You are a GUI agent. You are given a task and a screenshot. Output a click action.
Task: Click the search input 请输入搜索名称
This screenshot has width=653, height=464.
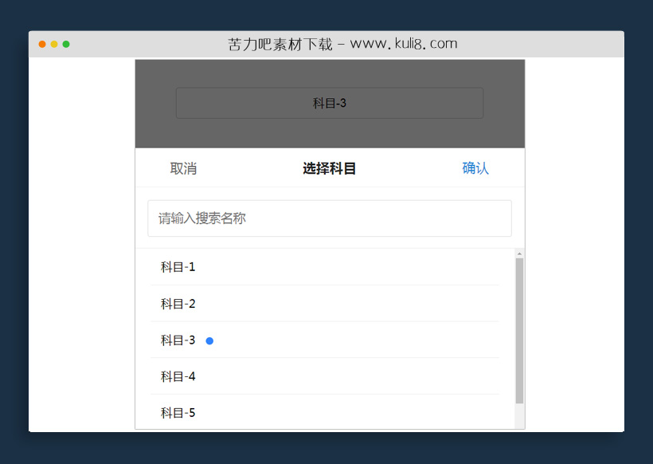(329, 218)
